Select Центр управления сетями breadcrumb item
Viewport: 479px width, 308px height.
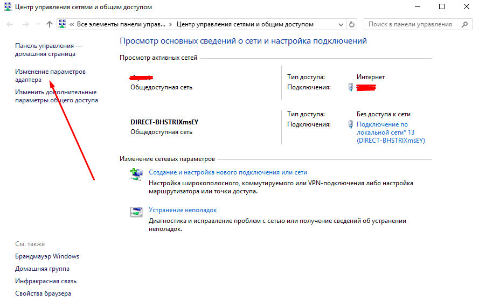[245, 24]
